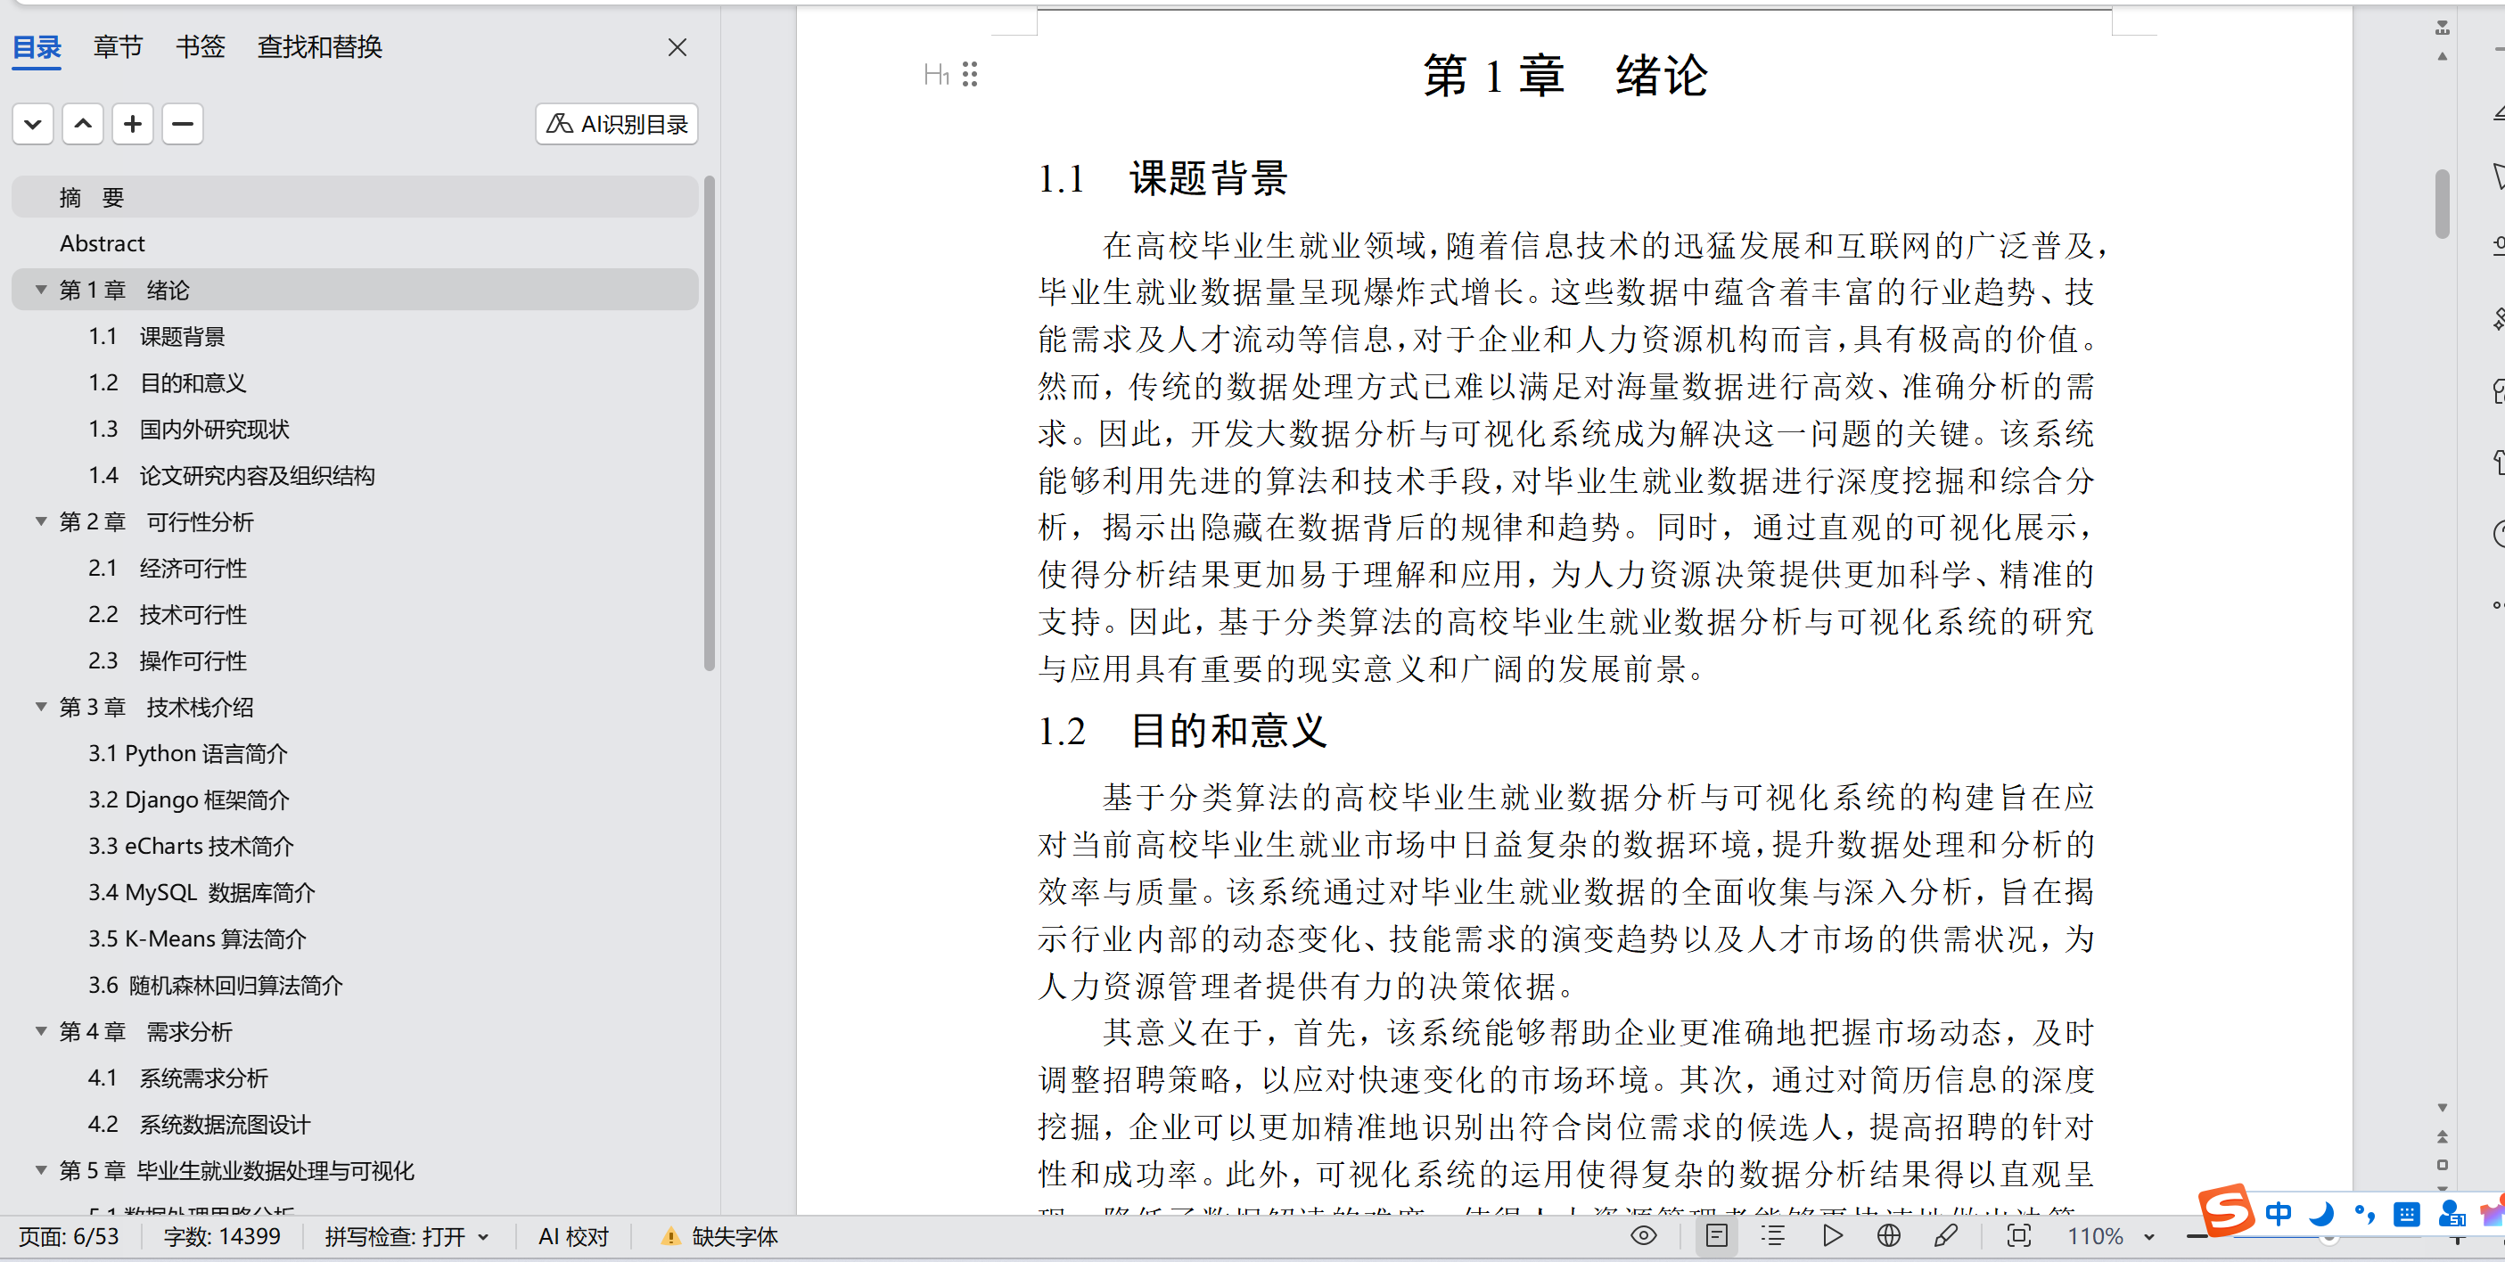
Task: Click the reading mode play icon
Action: click(x=1832, y=1236)
